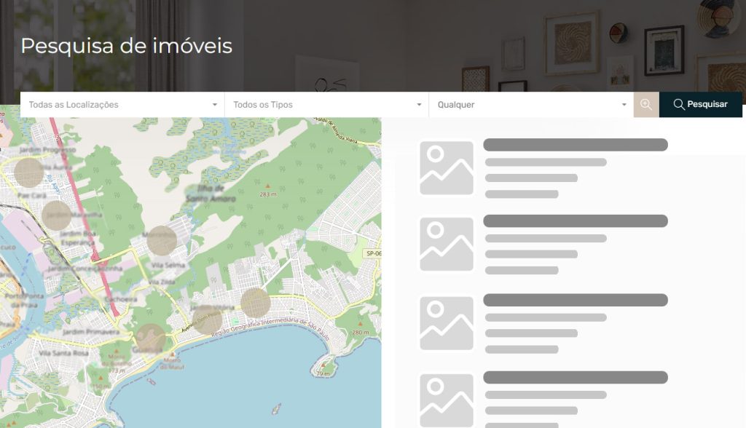This screenshot has width=746, height=428.
Task: Expand the Todos os Tipos dropdown
Action: (326, 105)
